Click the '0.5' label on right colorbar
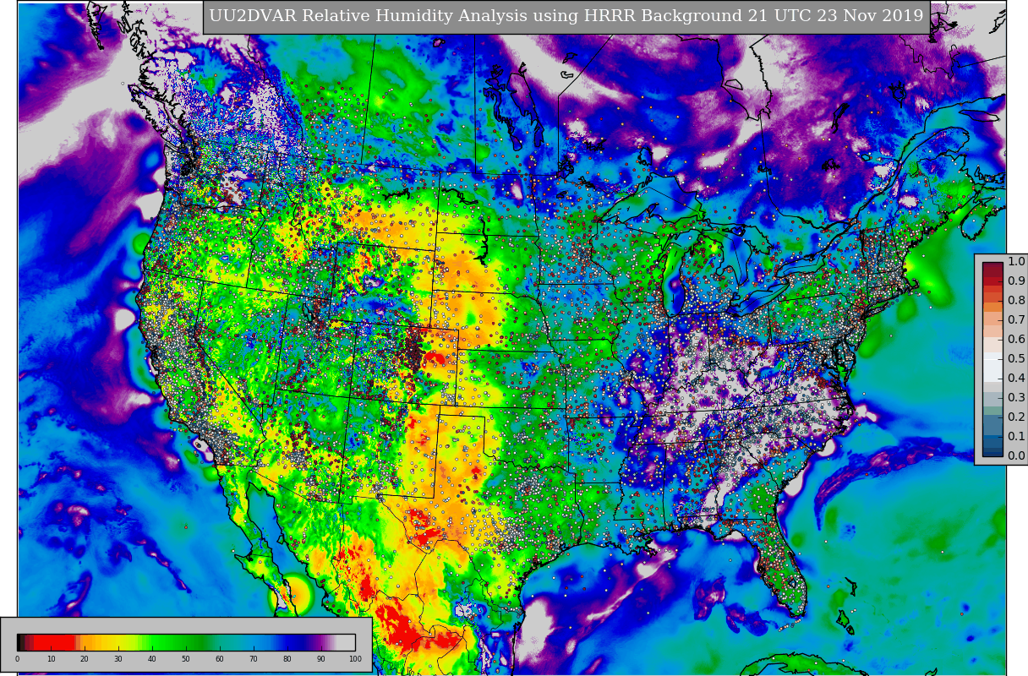The width and height of the screenshot is (1028, 676). [1016, 358]
